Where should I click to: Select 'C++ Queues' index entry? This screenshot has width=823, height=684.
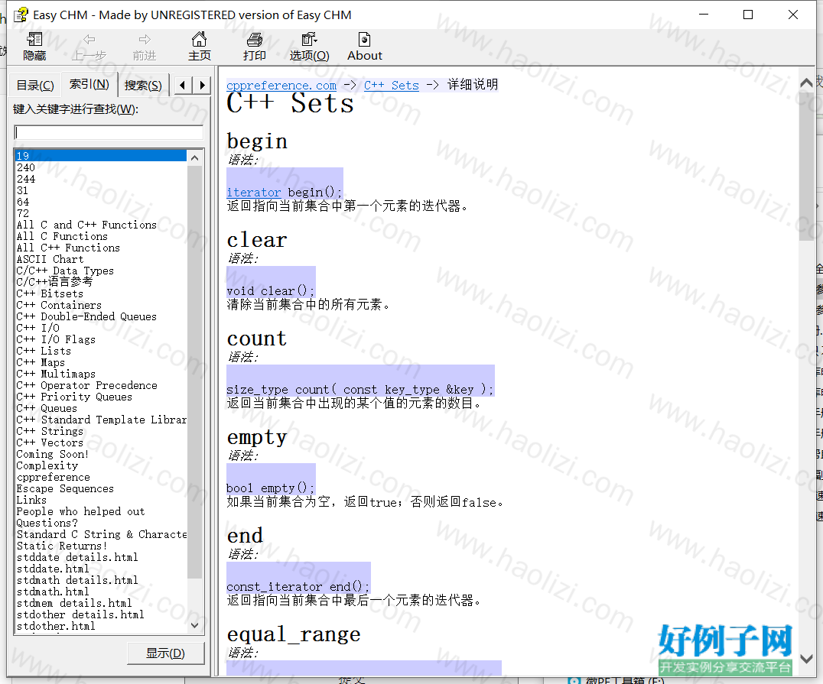click(x=47, y=409)
